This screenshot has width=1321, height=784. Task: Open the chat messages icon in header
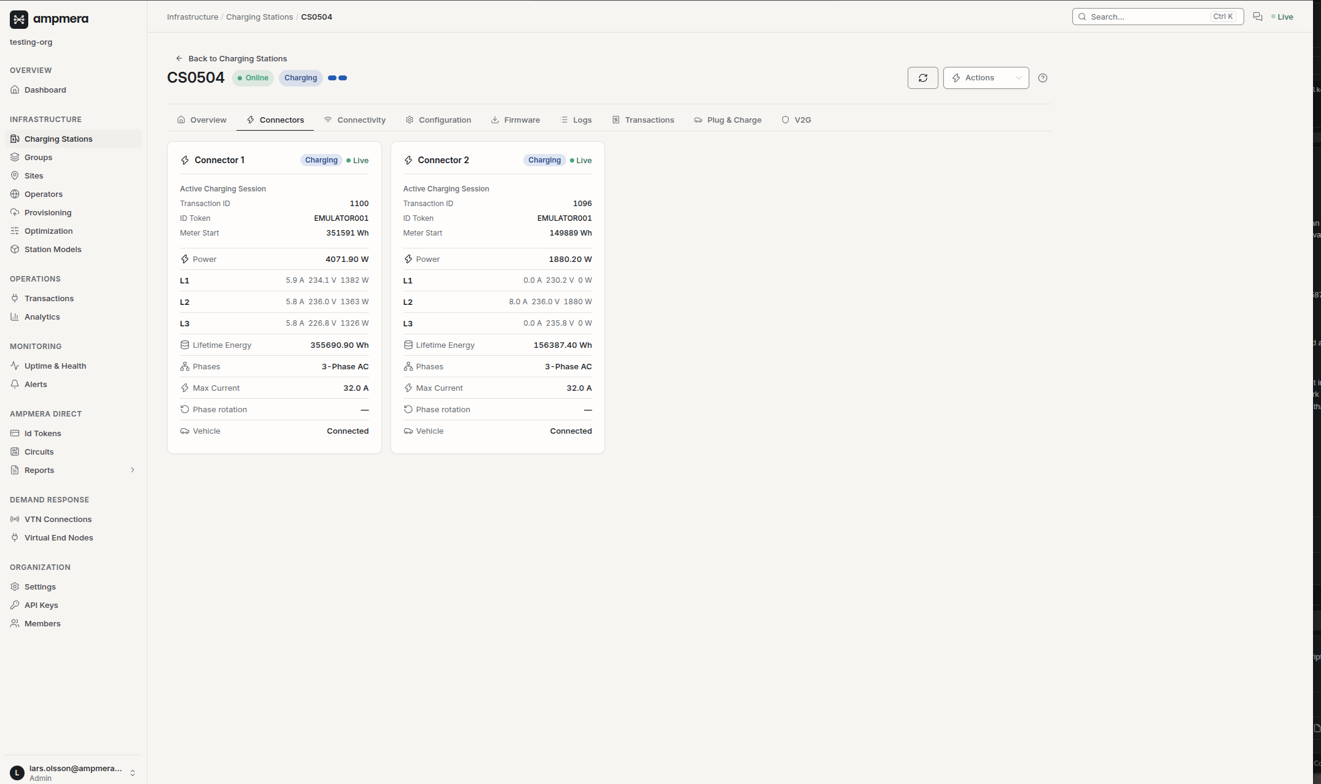[x=1257, y=17]
